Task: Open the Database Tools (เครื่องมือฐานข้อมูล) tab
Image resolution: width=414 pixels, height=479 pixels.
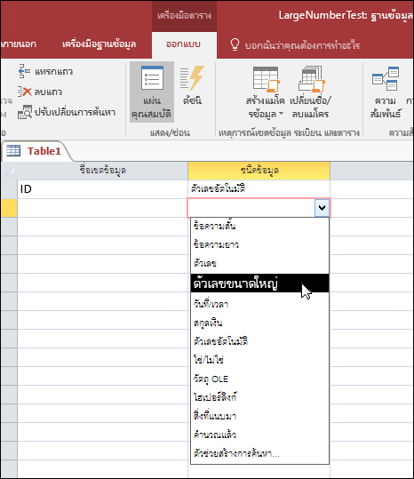Action: click(x=99, y=44)
